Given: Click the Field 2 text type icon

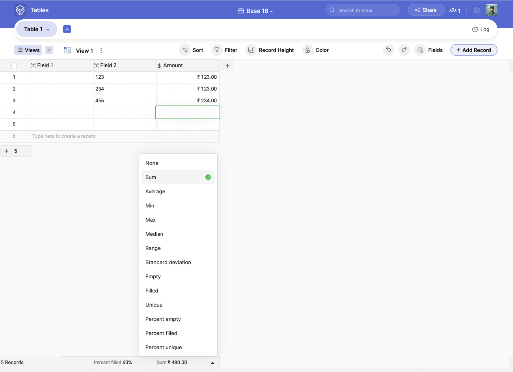Looking at the screenshot, I should 97,66.
